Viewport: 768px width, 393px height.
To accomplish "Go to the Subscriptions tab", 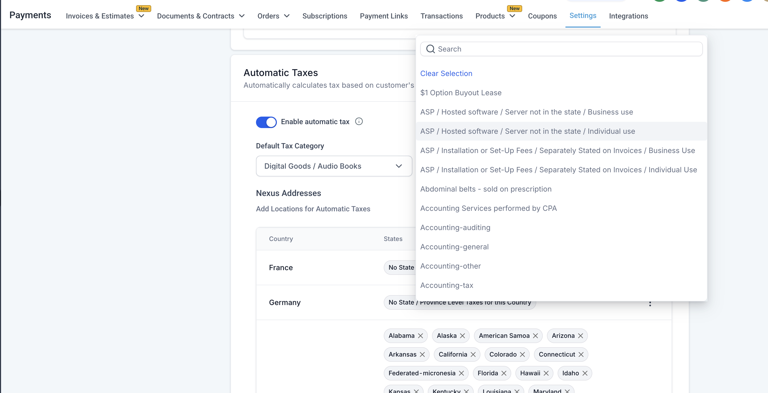I will pyautogui.click(x=325, y=16).
